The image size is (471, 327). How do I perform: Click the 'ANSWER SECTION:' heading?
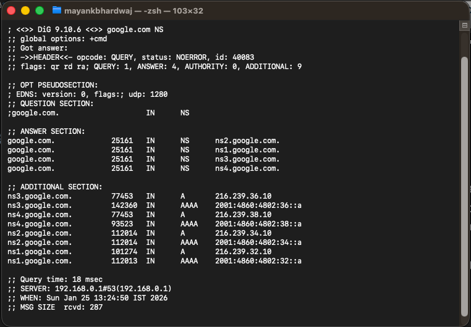point(53,131)
